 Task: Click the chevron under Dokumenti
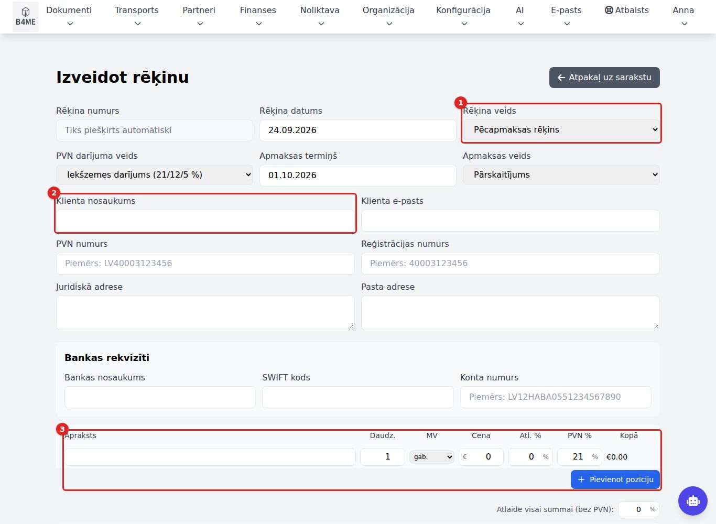coord(70,24)
